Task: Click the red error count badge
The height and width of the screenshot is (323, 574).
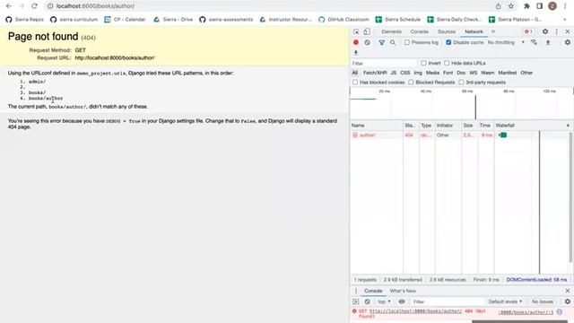Action: (528, 32)
